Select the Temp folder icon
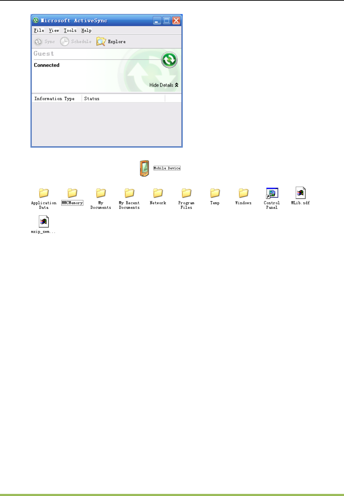 (x=215, y=193)
